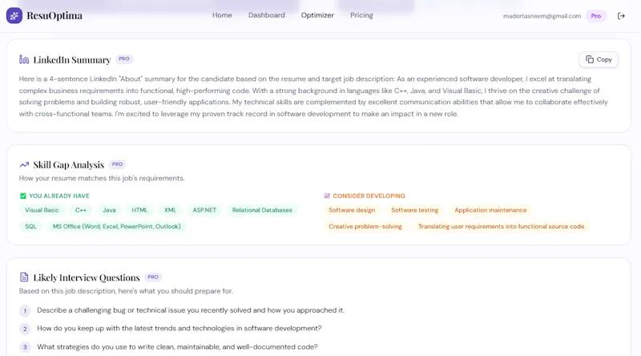
Task: Click the PRO badge next to Likely Interview Questions
Action: click(x=153, y=277)
